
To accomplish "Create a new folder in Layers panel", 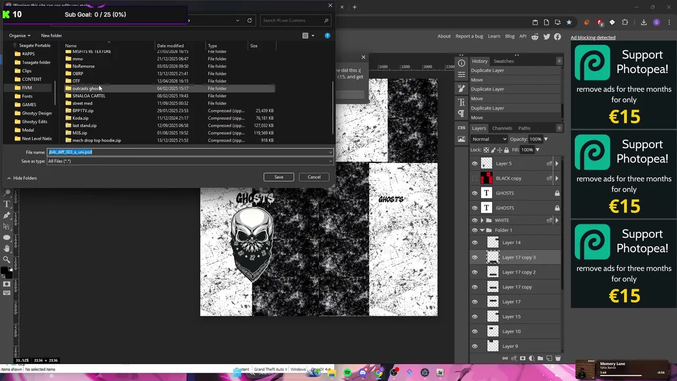I will 540,358.
